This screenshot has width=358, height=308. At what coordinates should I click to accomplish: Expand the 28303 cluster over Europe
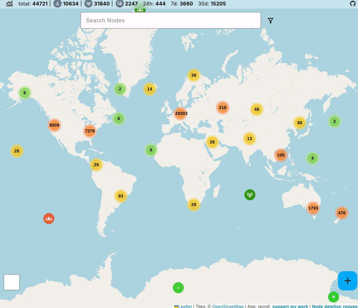pos(181,114)
